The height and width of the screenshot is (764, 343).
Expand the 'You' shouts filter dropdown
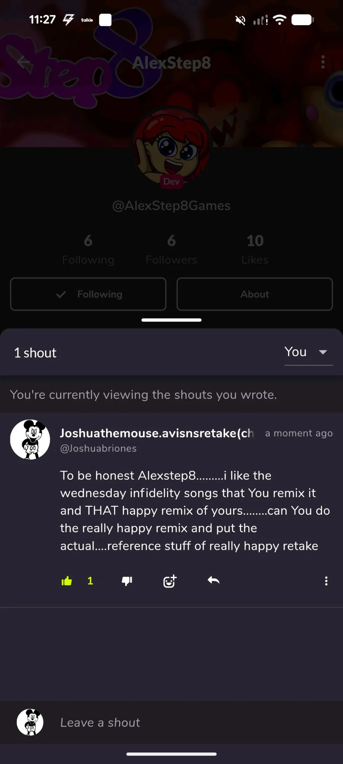tap(296, 352)
